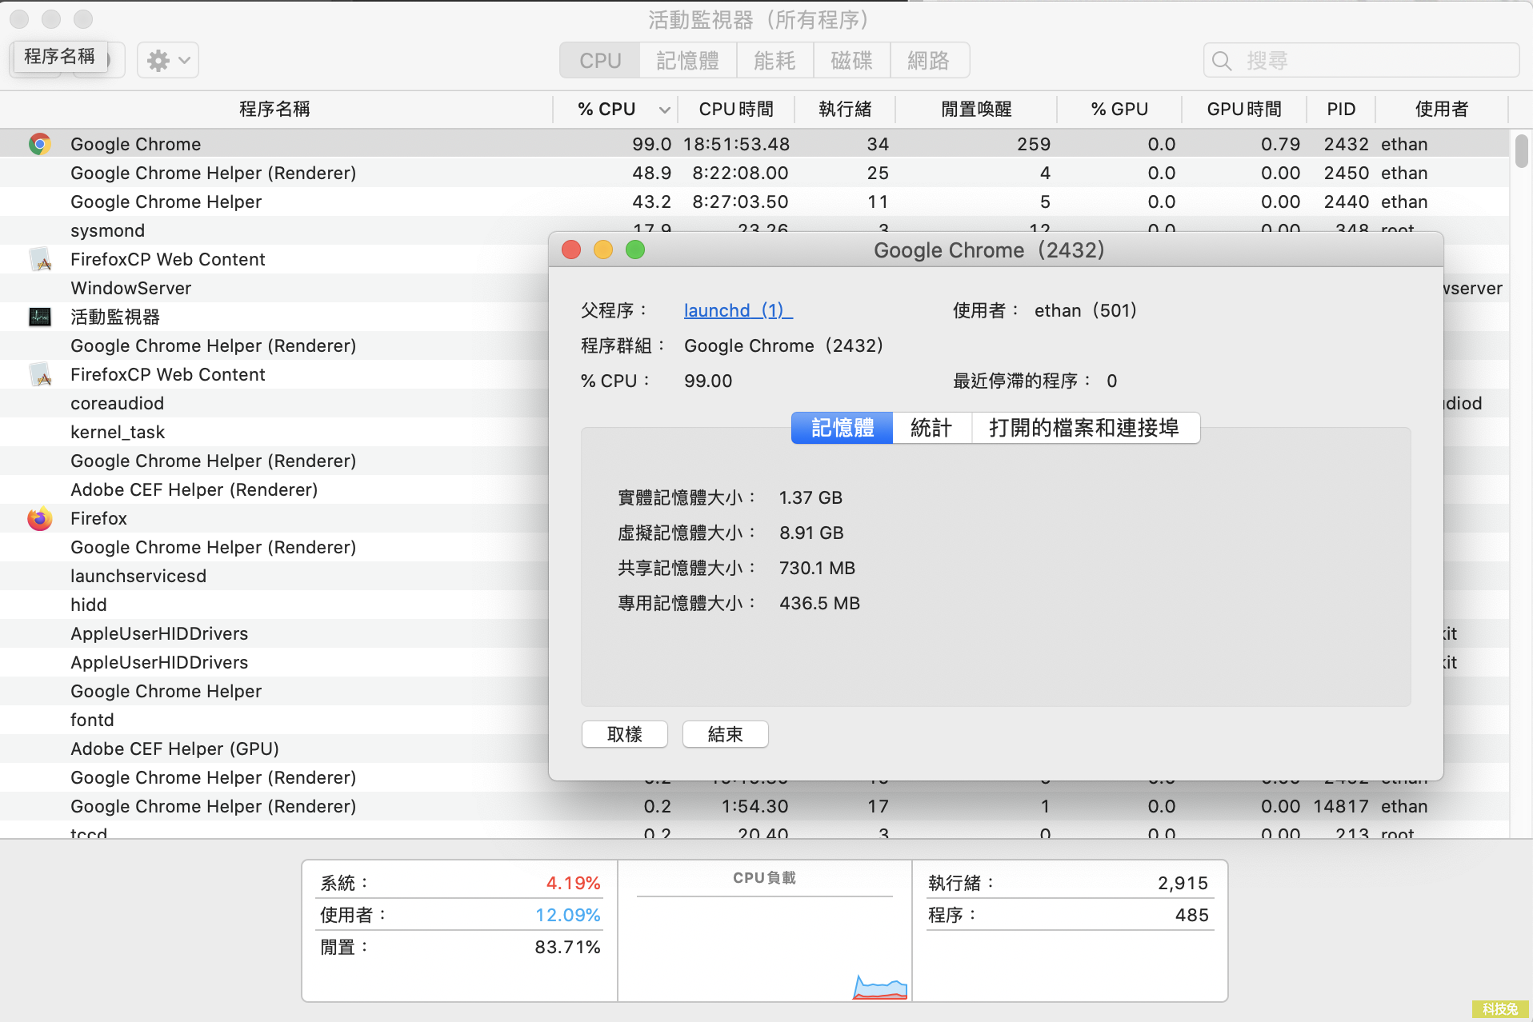Close the Google Chrome (2432) info window
1533x1022 pixels.
coord(571,250)
